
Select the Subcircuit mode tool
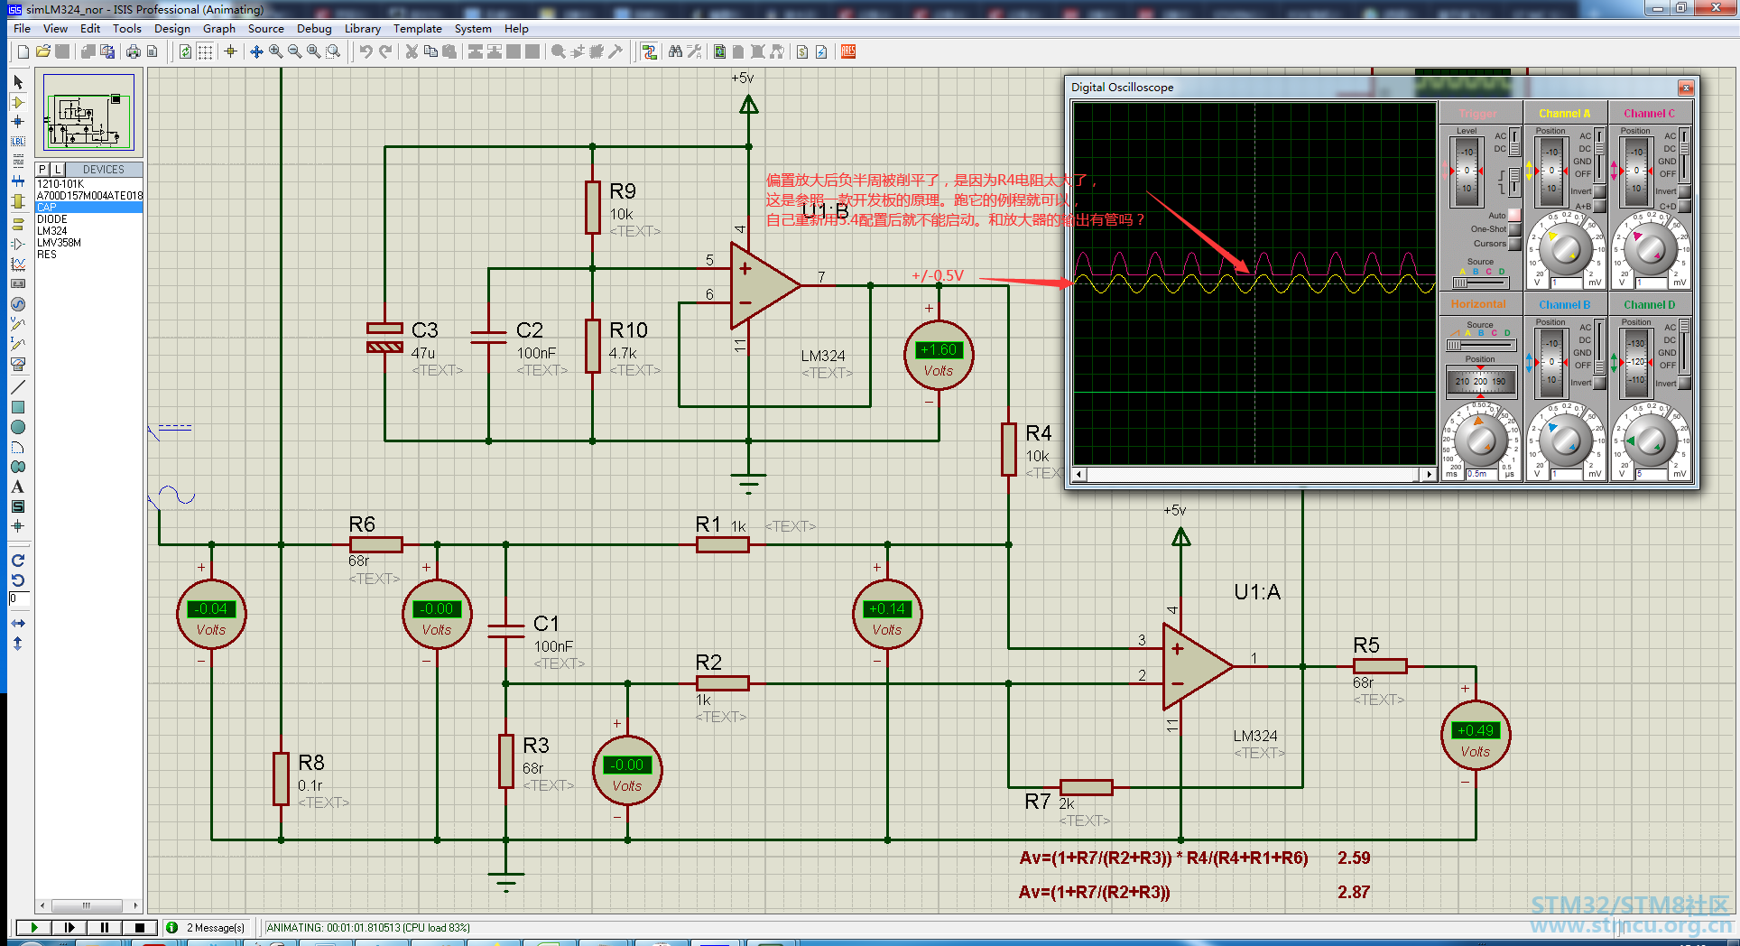pos(18,202)
